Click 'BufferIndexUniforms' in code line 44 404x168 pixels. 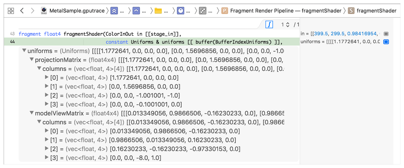coord(243,42)
